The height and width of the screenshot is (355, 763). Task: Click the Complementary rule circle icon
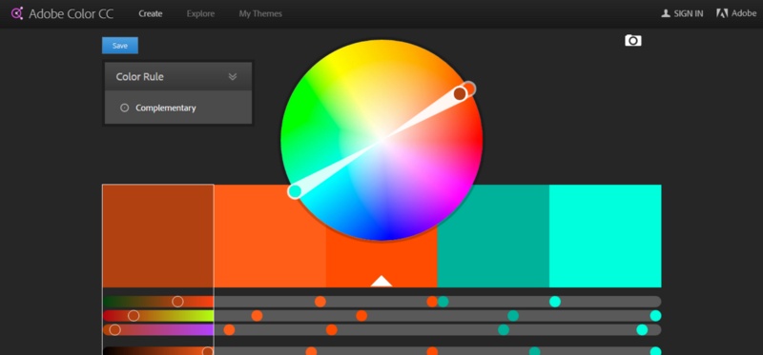(x=125, y=108)
